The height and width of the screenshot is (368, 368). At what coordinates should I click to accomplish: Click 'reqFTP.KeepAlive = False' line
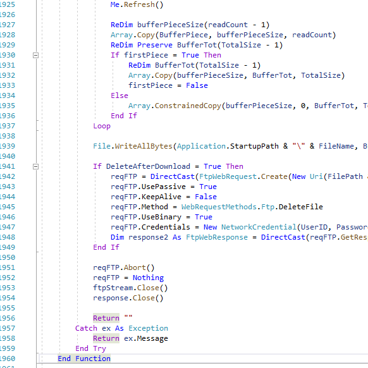click(164, 197)
